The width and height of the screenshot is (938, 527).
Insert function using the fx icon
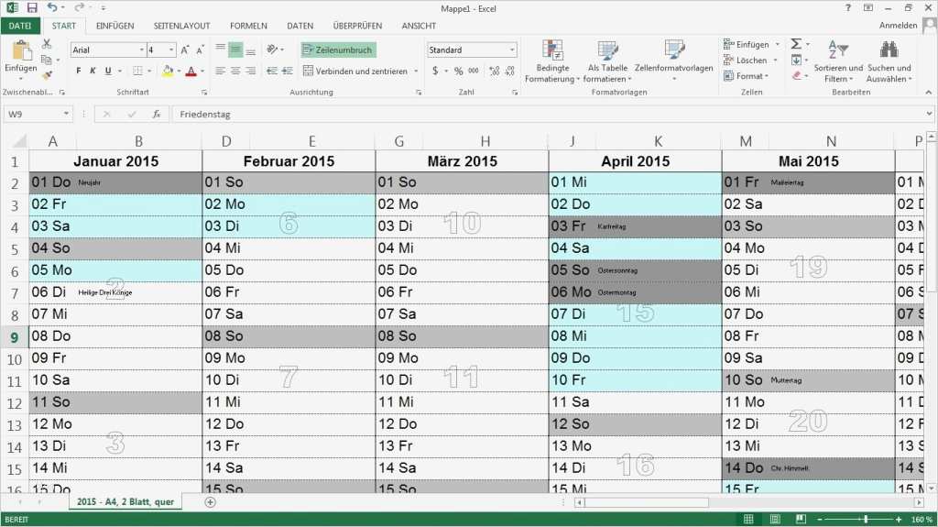point(156,114)
